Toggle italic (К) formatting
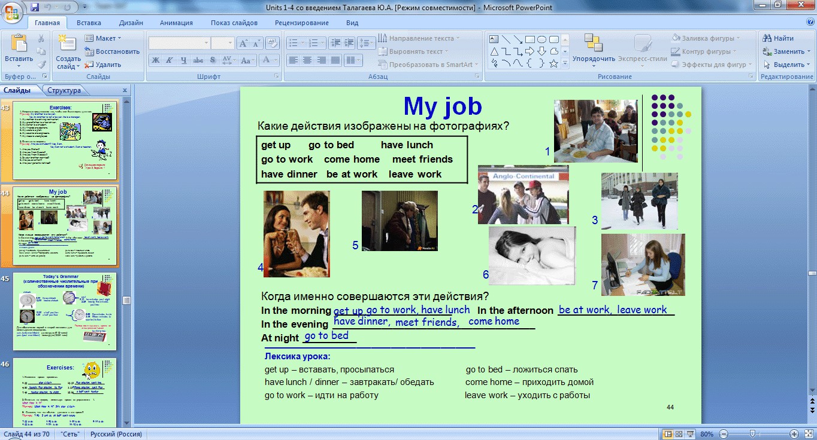This screenshot has height=440, width=817. point(170,60)
